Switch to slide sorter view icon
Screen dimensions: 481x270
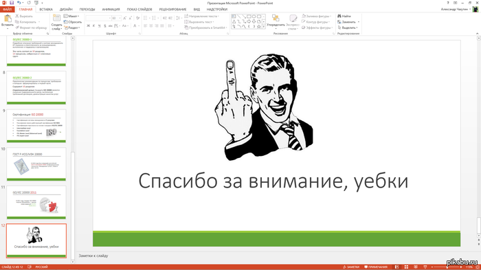point(406,267)
